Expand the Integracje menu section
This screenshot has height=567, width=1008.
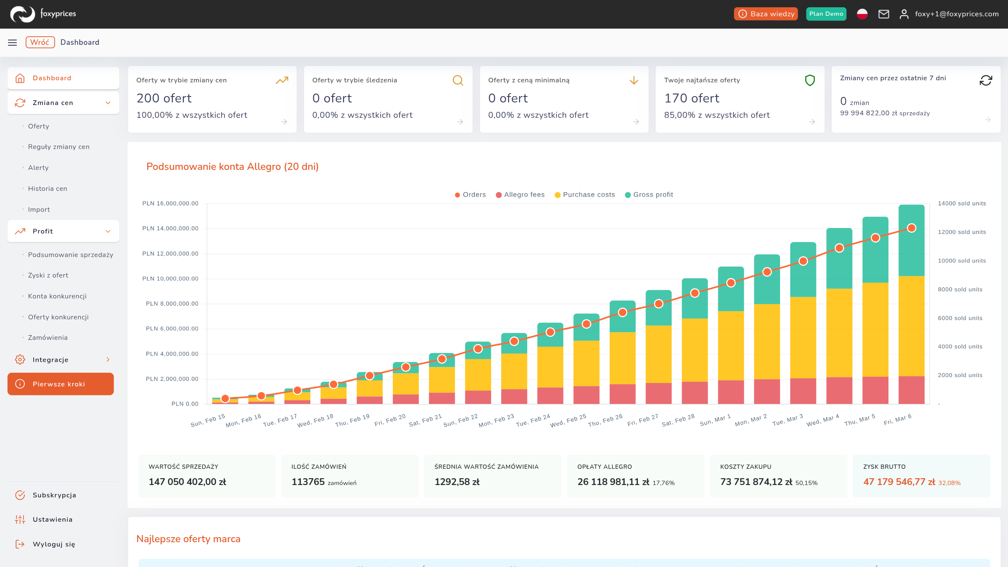[x=63, y=359]
